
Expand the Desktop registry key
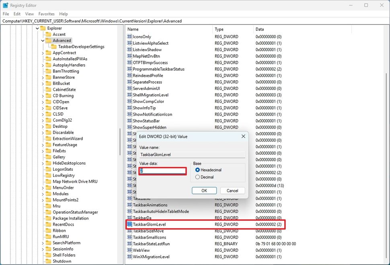coord(42,126)
